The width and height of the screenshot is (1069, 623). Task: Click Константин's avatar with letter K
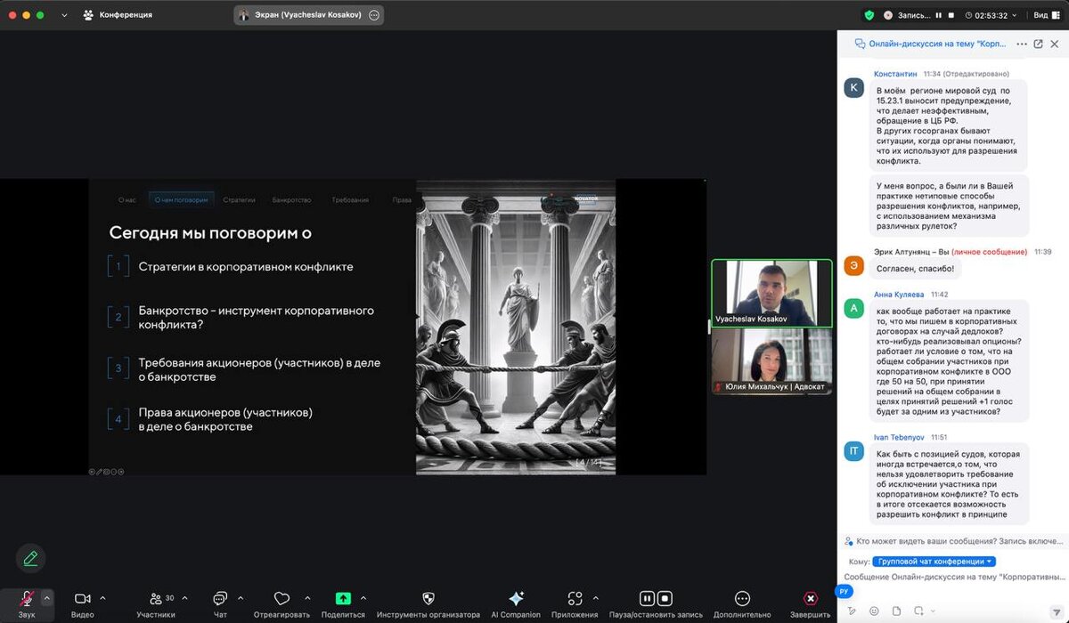click(x=854, y=87)
